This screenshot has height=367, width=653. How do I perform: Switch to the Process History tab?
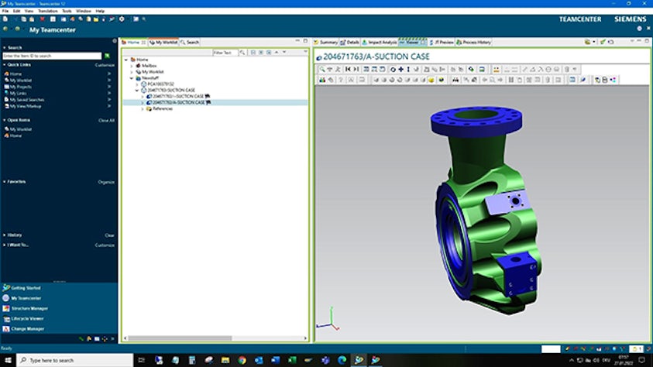click(473, 42)
